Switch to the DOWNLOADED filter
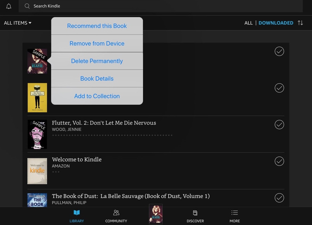 [276, 23]
